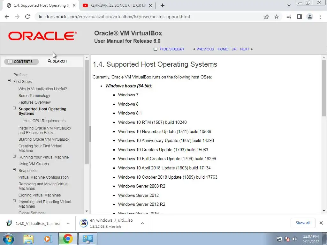This screenshot has width=327, height=245.
Task: Switch to the SEARCH sidebar tab
Action: pyautogui.click(x=57, y=61)
